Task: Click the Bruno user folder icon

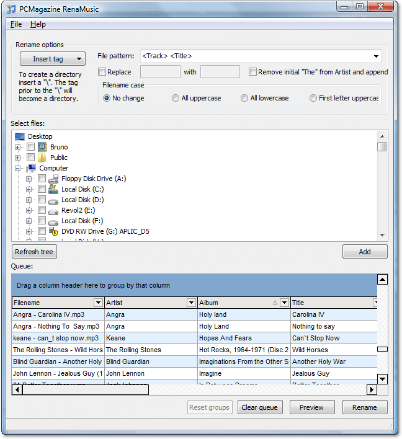Action: click(42, 147)
